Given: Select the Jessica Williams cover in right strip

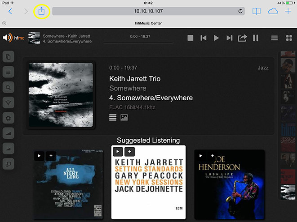Looking at the screenshot, I should 288,144.
